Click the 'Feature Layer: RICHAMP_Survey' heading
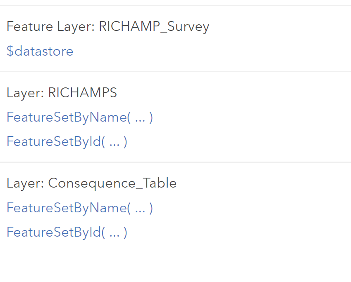The height and width of the screenshot is (282, 351). pyautogui.click(x=107, y=27)
